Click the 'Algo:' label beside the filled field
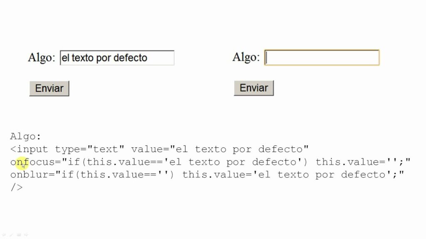426x239 pixels. (41, 58)
